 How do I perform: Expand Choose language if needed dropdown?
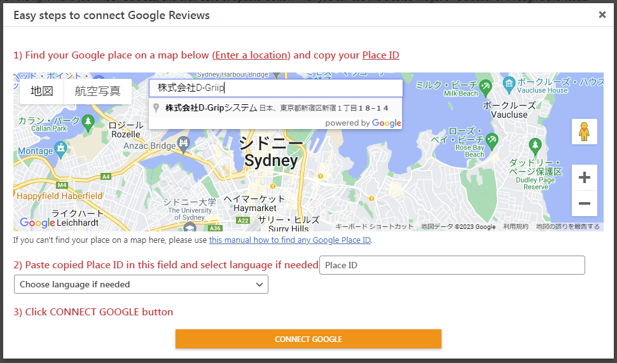[x=141, y=284]
